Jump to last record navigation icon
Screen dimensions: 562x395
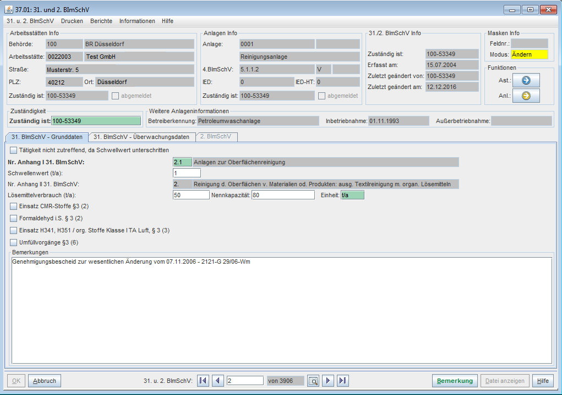[343, 381]
